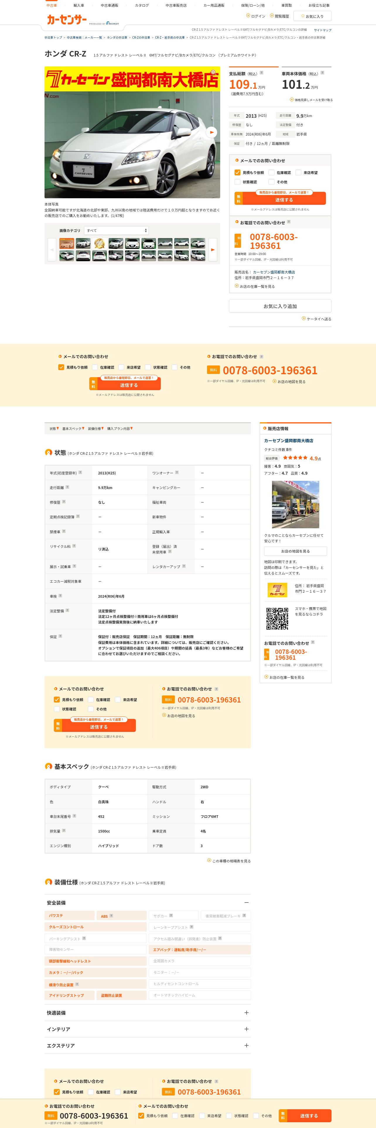Expand the エクステリア section
Screen dimensions: 376x1128
pos(247,1045)
